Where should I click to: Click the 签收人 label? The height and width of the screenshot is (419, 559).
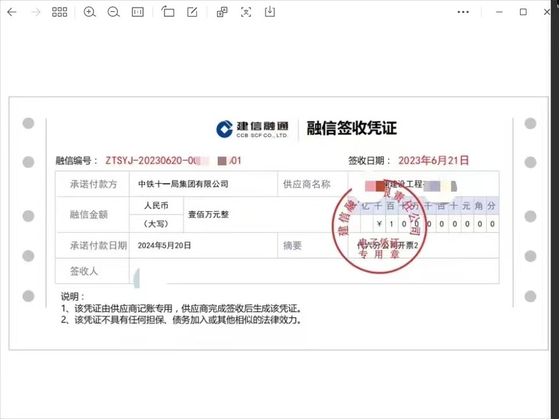point(84,271)
